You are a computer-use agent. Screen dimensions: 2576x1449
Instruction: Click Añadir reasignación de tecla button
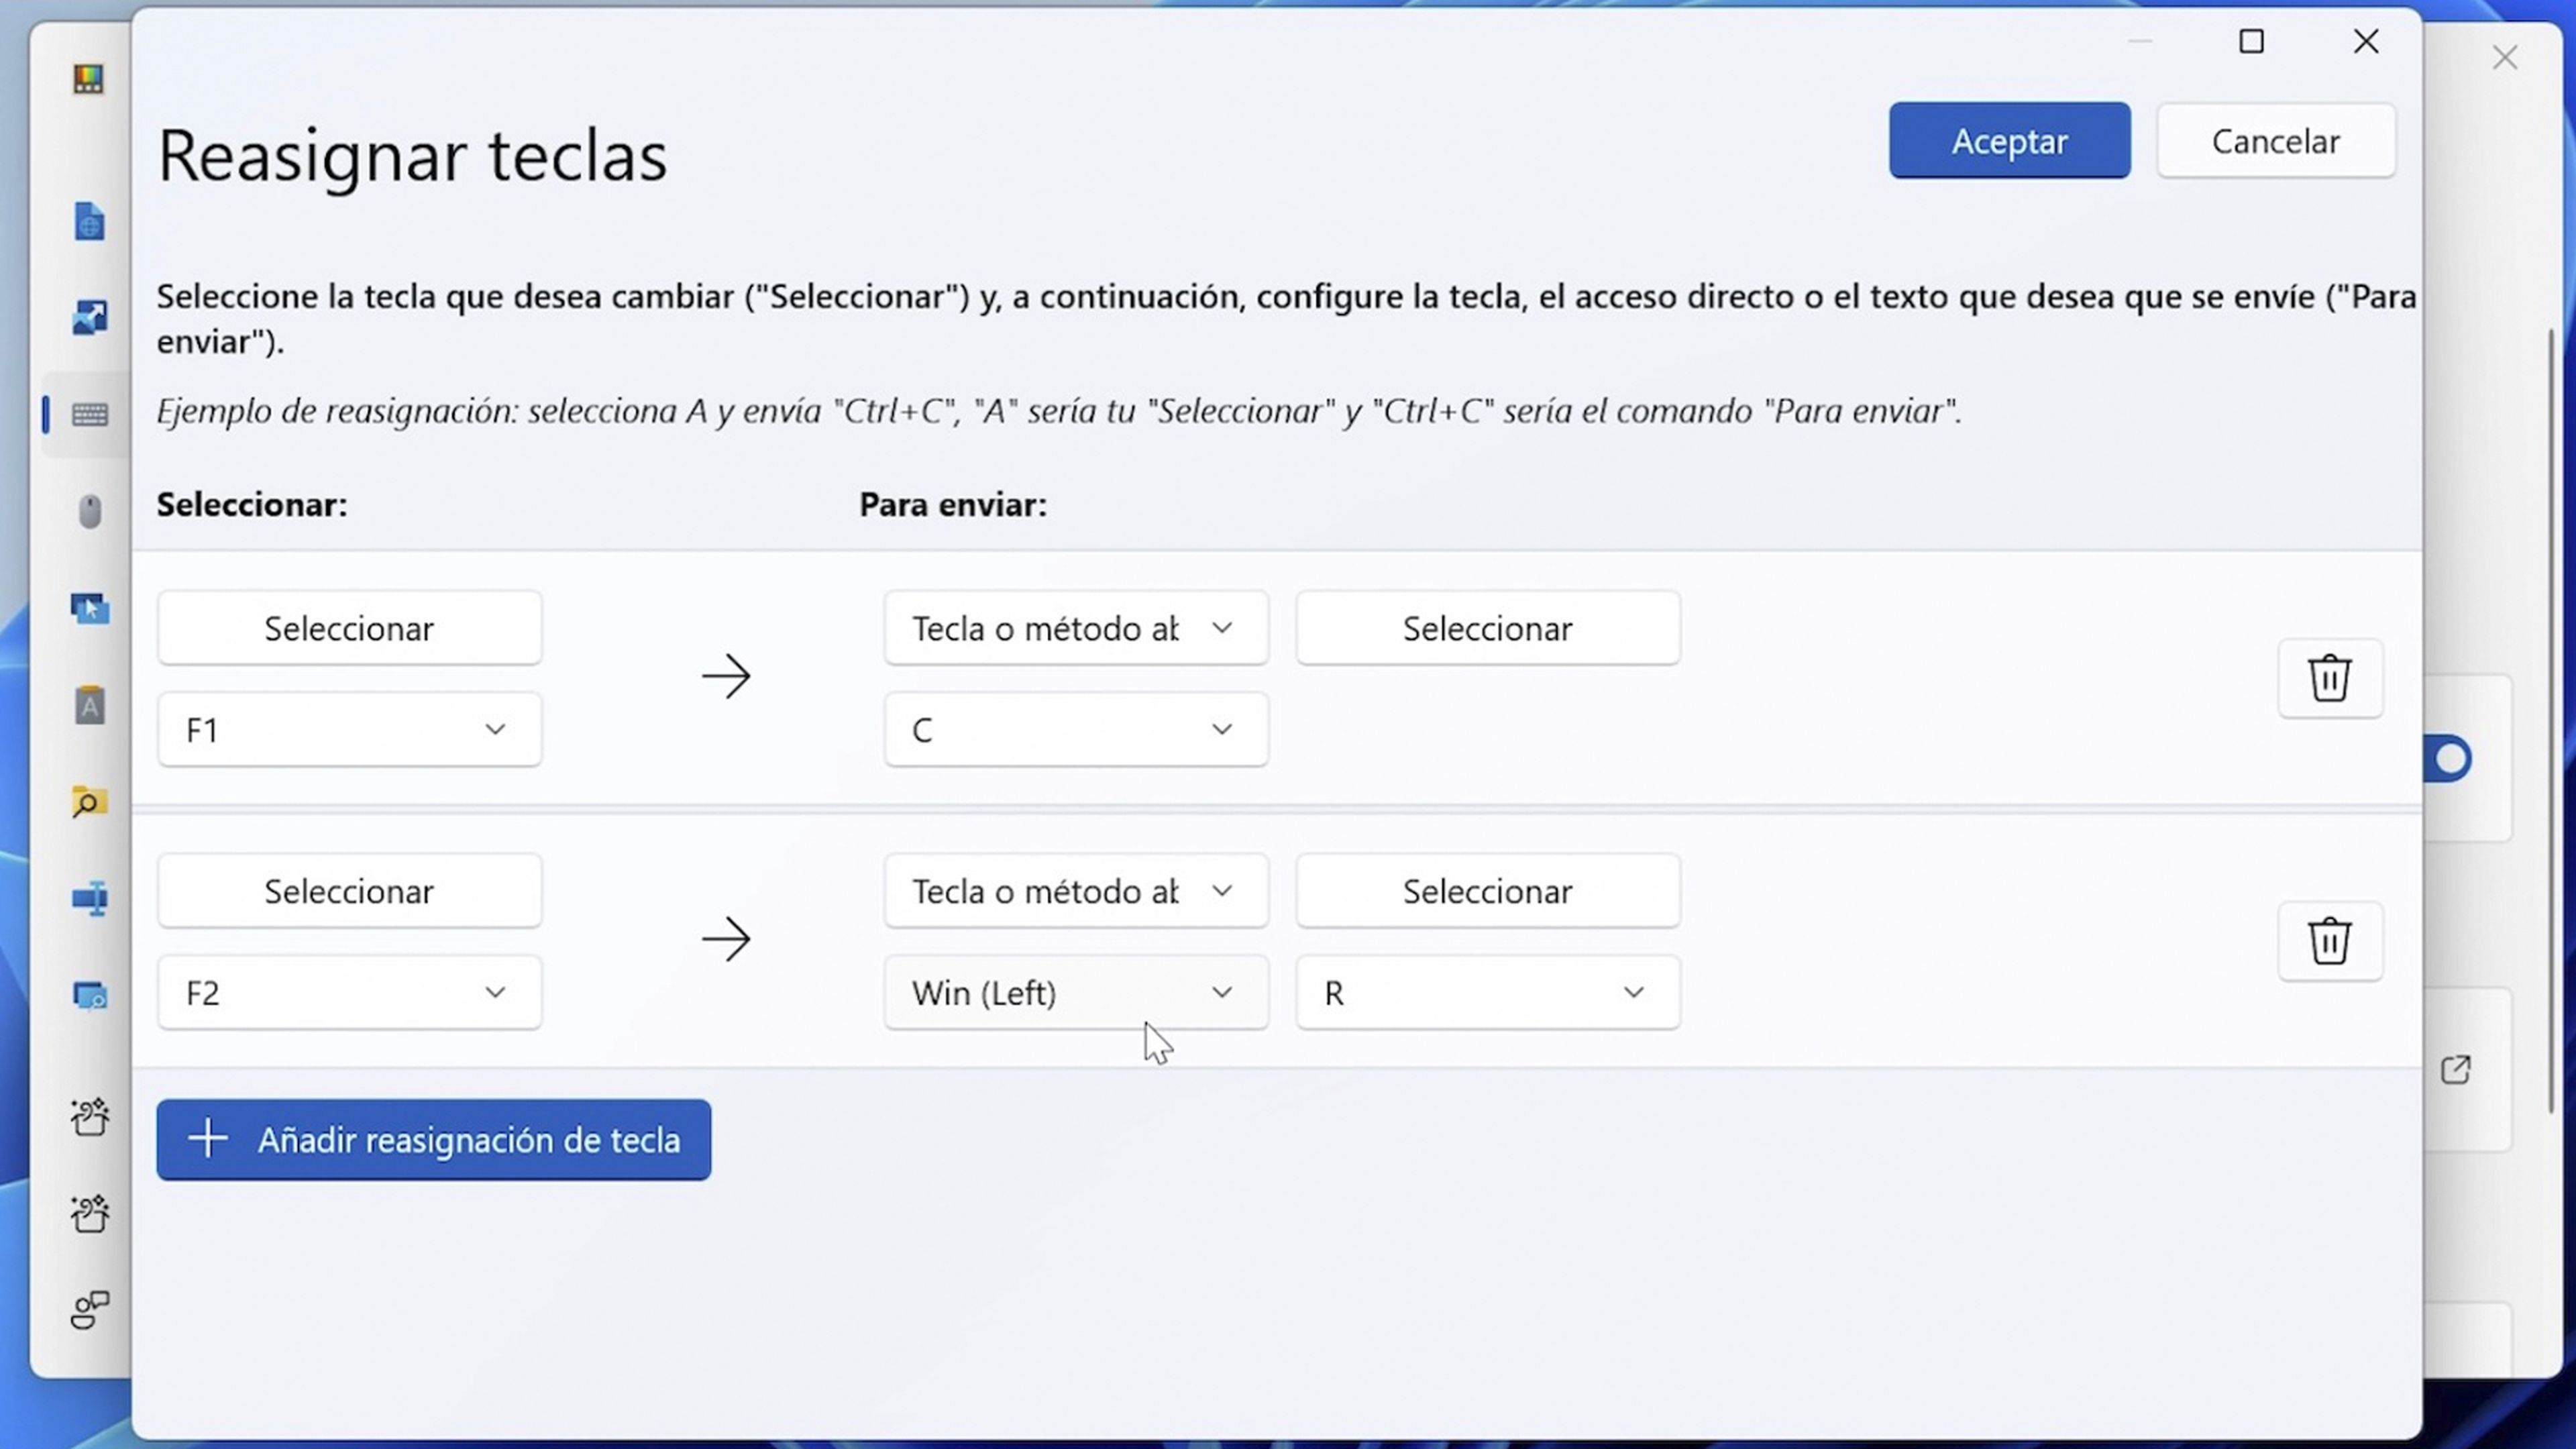pyautogui.click(x=433, y=1140)
